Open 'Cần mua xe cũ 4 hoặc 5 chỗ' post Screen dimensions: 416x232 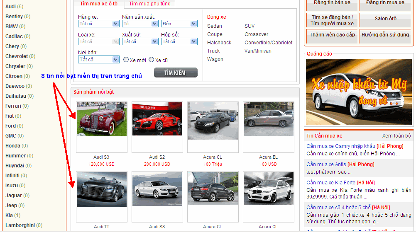coord(338,207)
